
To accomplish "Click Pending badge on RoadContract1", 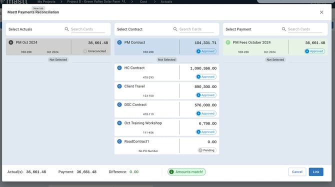I will (207, 150).
